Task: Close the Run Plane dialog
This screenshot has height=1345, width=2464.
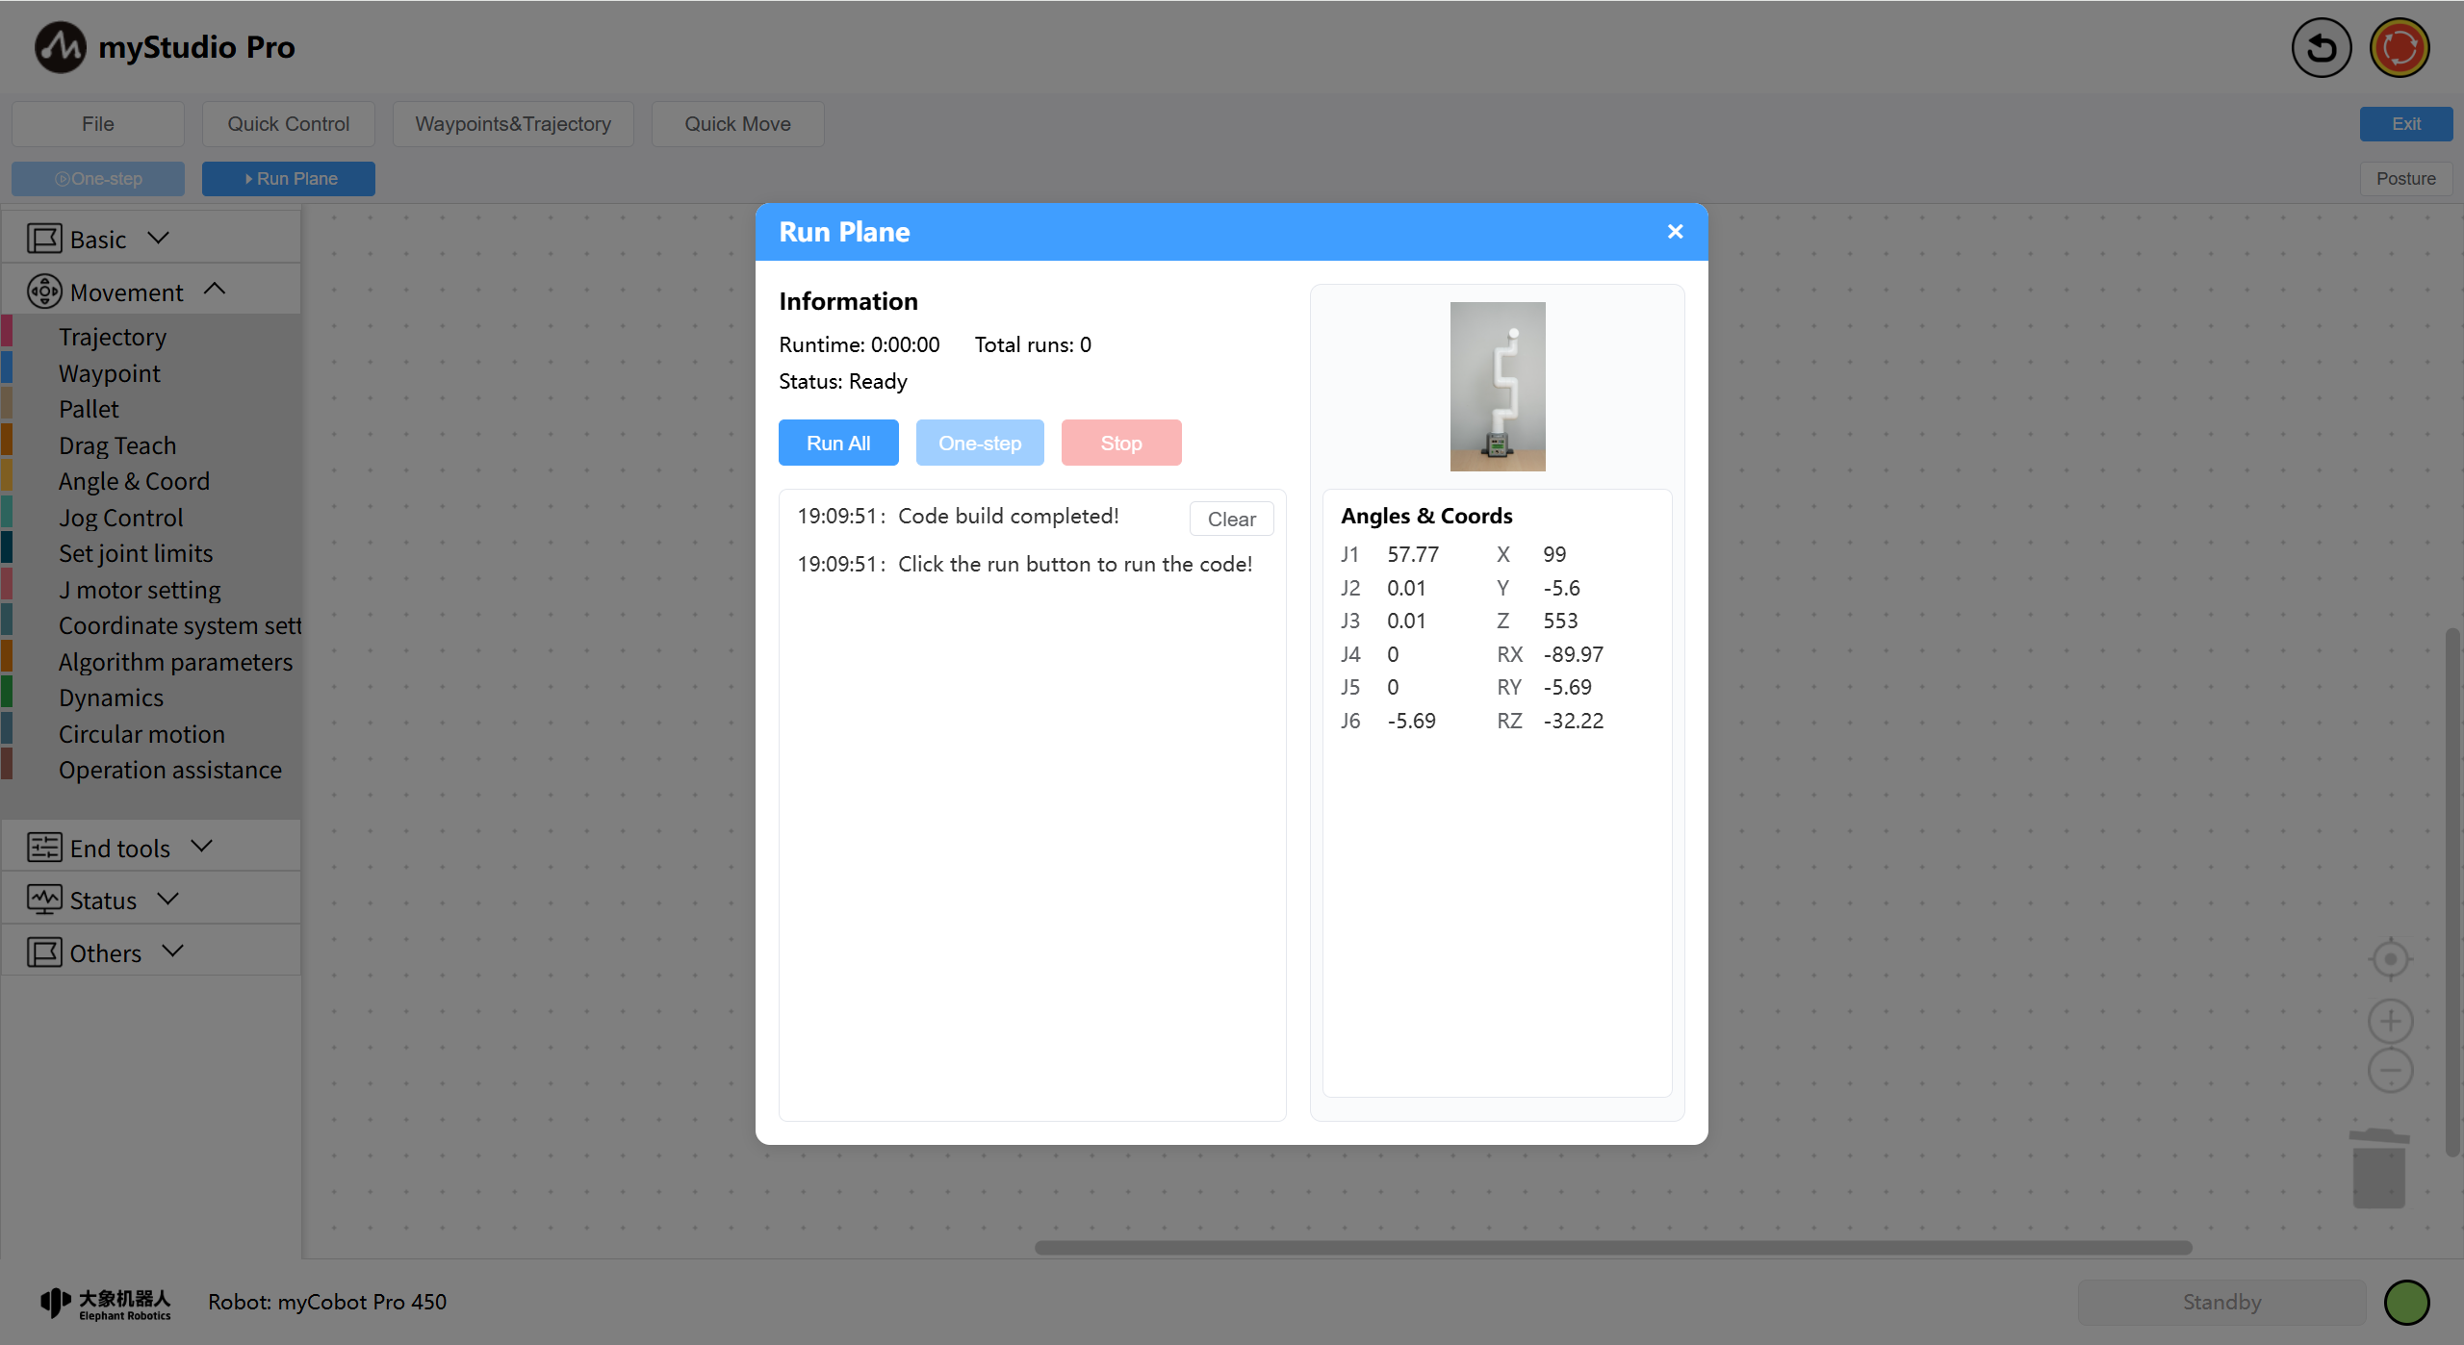Action: [1675, 232]
